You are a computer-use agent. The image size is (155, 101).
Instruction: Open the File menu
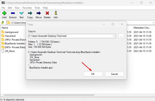pos(3,8)
